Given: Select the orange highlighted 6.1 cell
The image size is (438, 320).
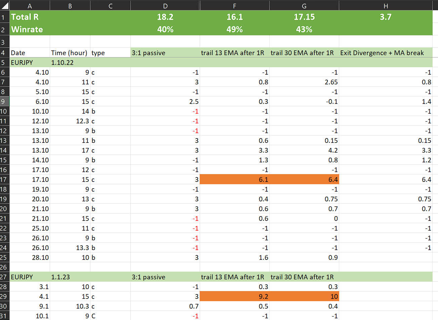Looking at the screenshot, I should [235, 179].
